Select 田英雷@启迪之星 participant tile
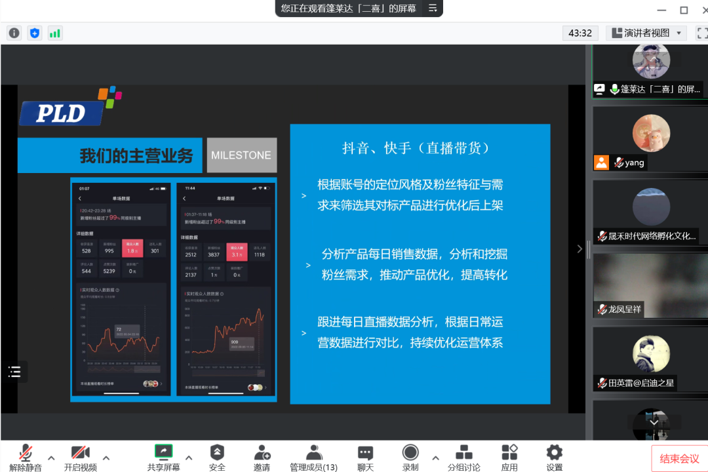Viewport: 708px width, 472px height. coord(650,359)
